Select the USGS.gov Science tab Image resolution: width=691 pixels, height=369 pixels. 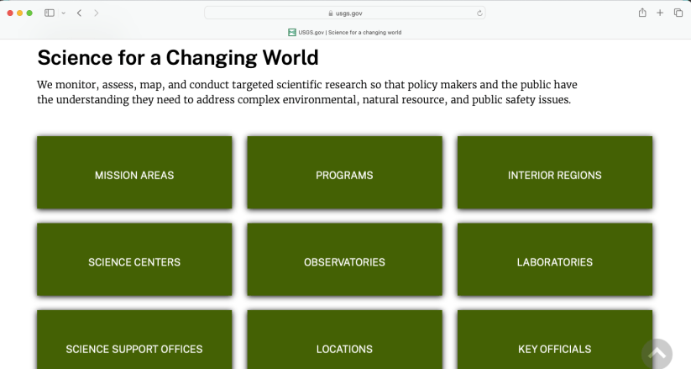point(345,32)
